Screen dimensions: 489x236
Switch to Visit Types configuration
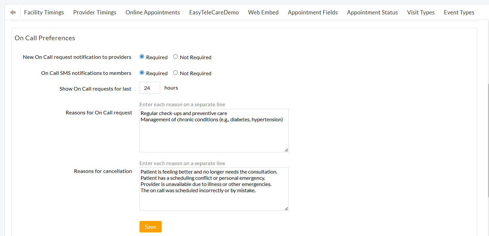pyautogui.click(x=421, y=12)
